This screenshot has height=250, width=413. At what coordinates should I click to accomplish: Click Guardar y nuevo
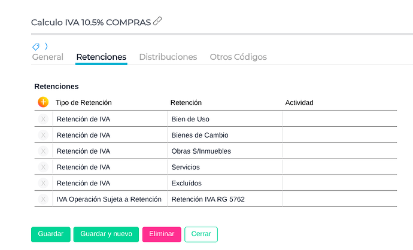106,234
